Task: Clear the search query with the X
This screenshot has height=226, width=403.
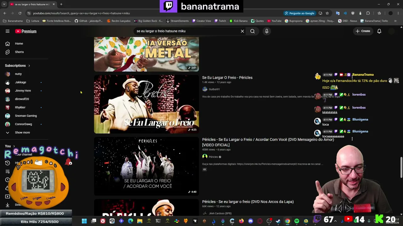Action: pos(242,31)
